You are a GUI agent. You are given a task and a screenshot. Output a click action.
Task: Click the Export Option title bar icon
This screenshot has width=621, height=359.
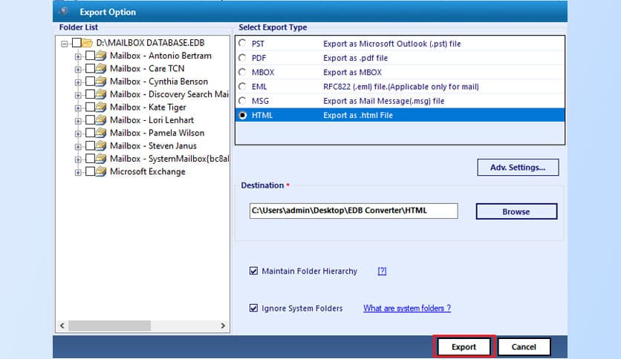(x=63, y=11)
